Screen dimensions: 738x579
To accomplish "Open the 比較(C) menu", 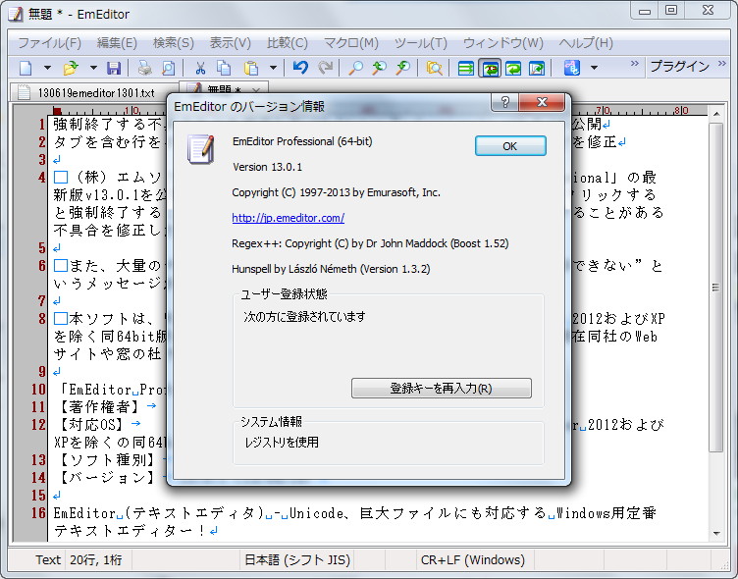I will pos(288,43).
